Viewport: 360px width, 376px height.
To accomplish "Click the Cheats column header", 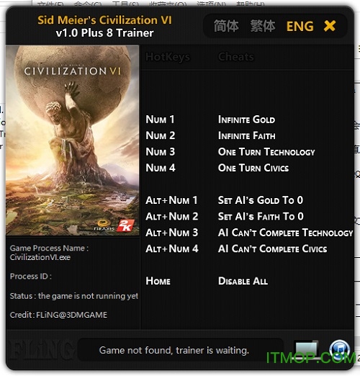I will [235, 57].
